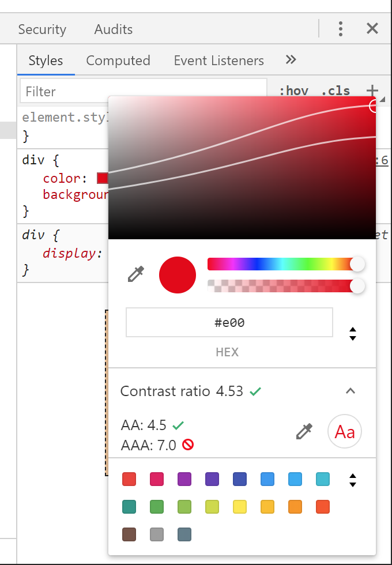The width and height of the screenshot is (392, 565).
Task: Click the plus icon for new style rule
Action: point(372,91)
